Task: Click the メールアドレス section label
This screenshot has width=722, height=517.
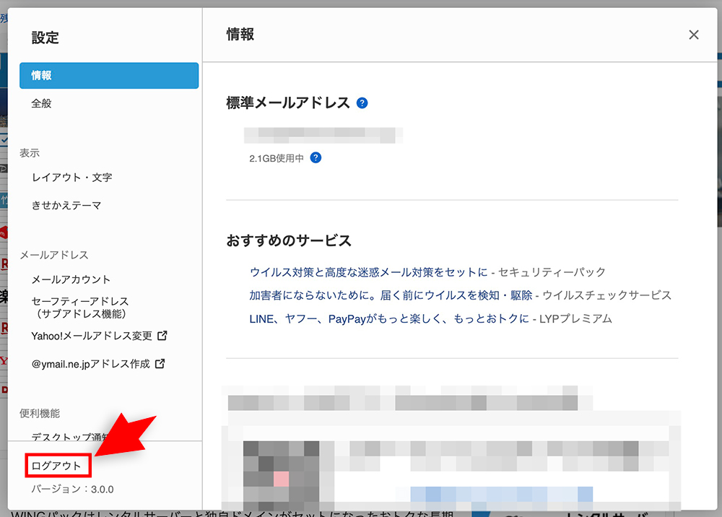Action: pyautogui.click(x=54, y=255)
